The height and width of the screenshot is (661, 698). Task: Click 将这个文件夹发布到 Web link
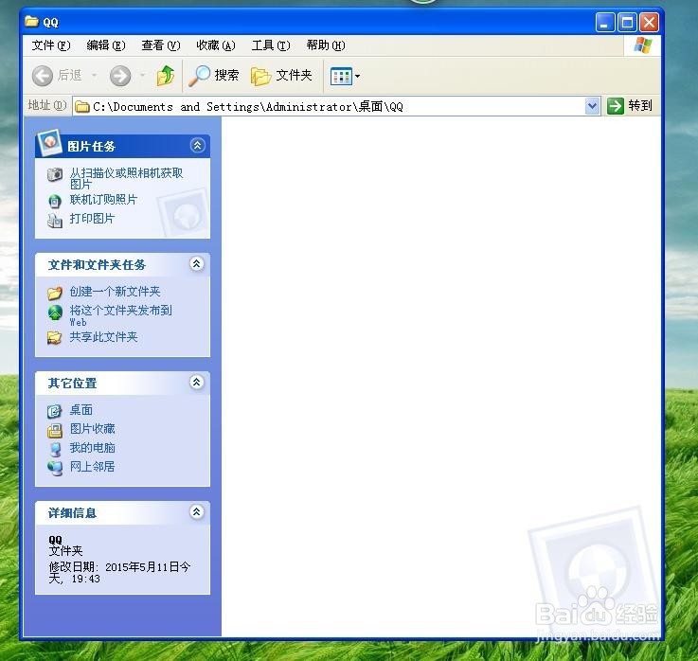pos(120,315)
